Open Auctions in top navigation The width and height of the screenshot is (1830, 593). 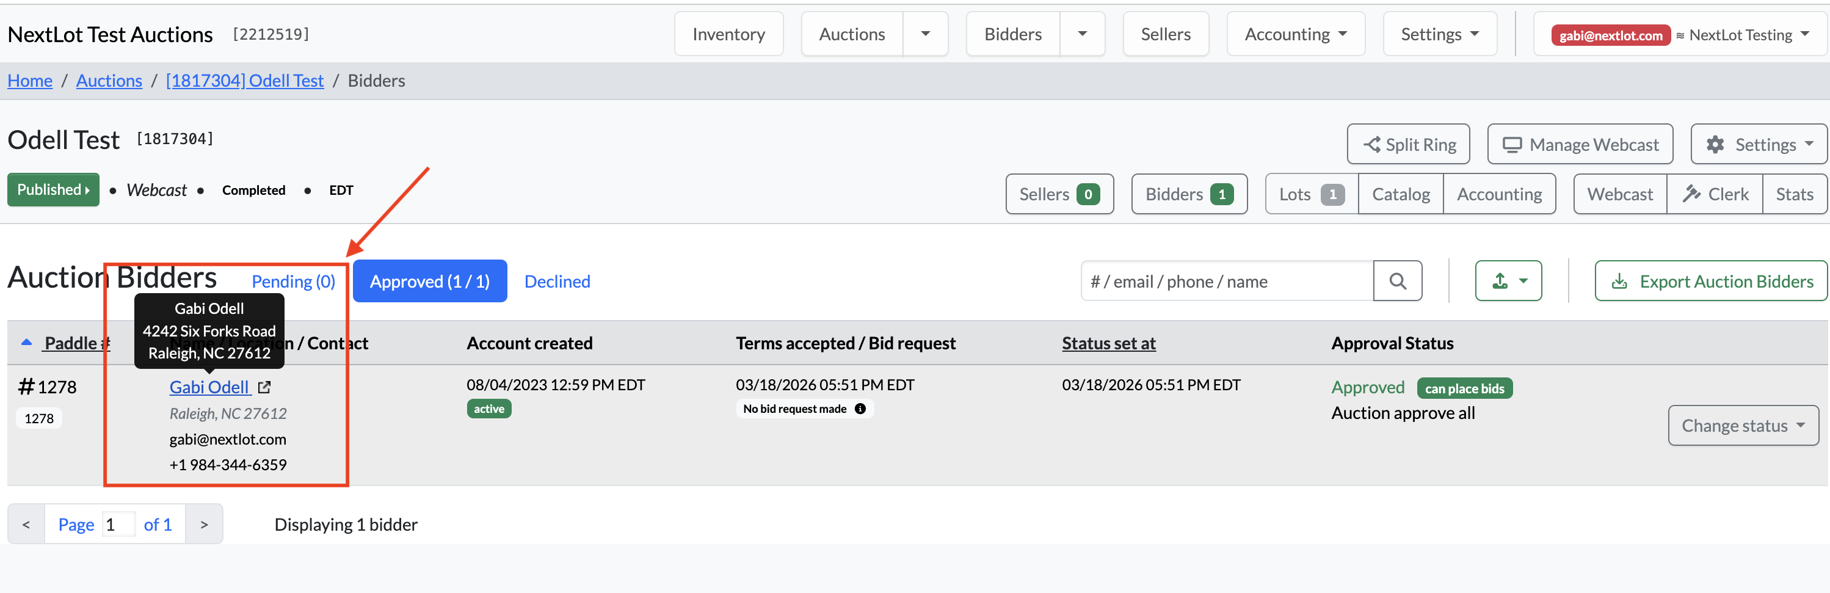tap(852, 34)
